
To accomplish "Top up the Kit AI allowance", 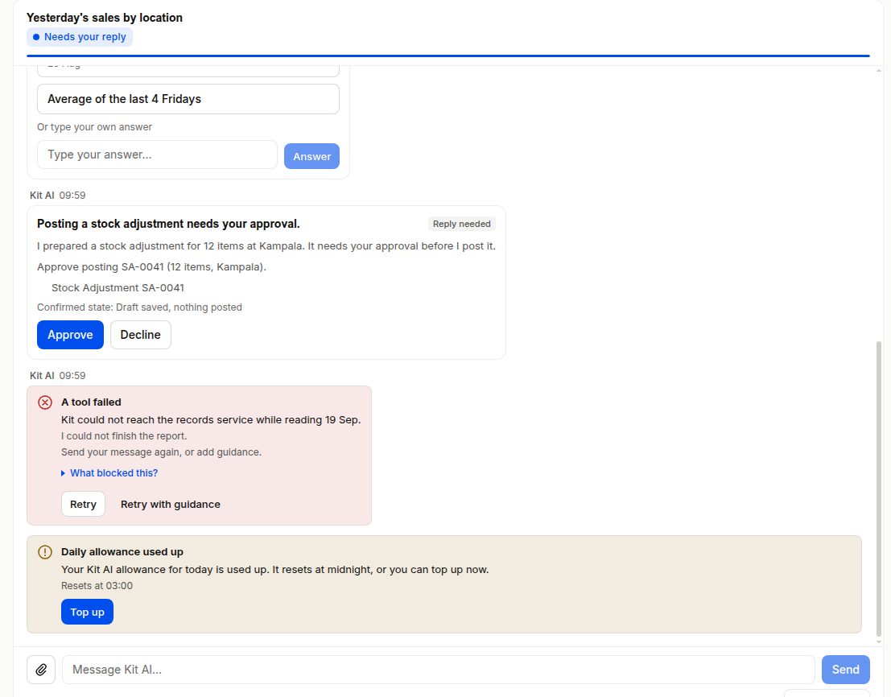I will tap(87, 612).
